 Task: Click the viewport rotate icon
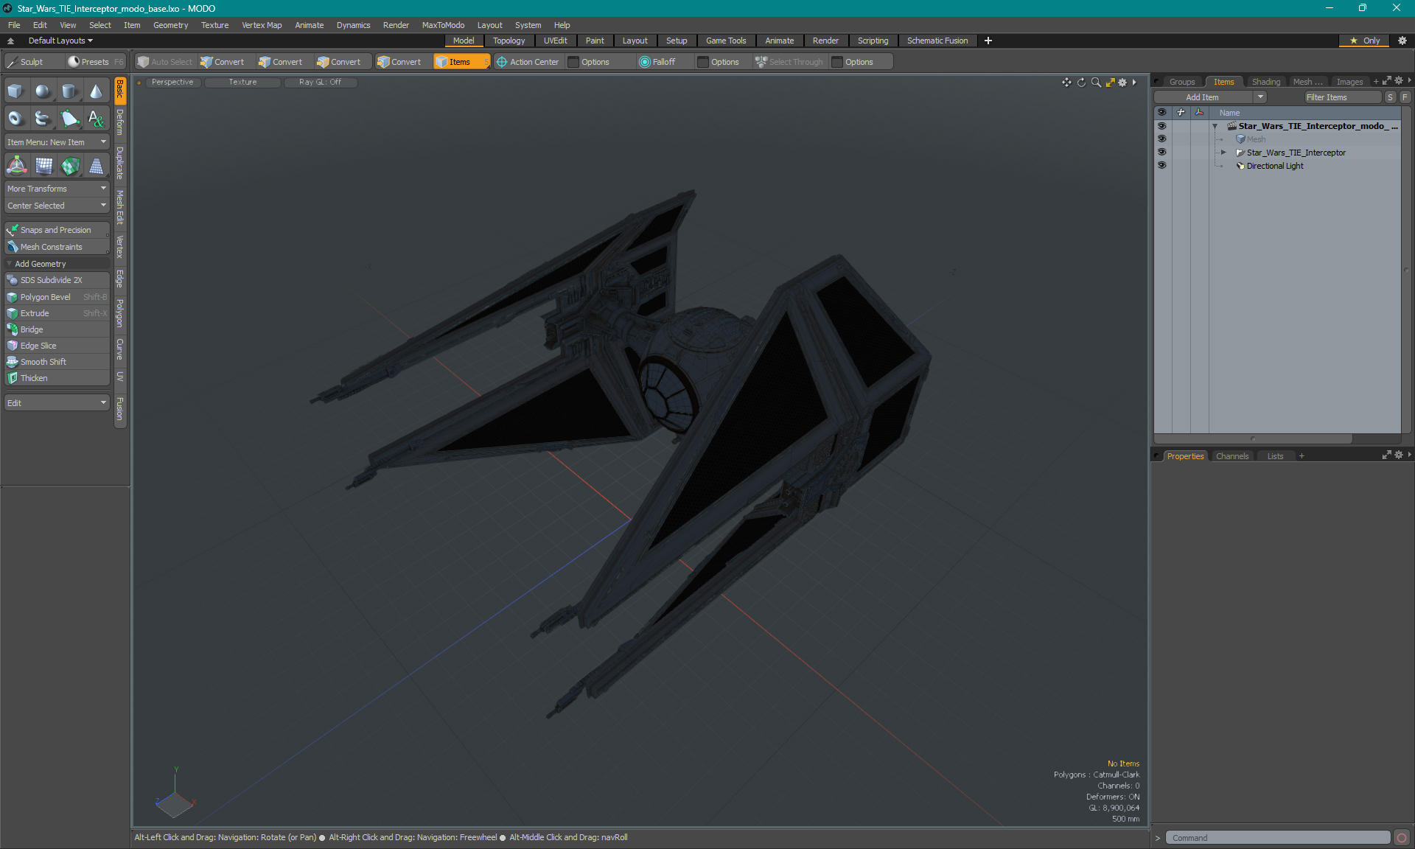(x=1081, y=83)
